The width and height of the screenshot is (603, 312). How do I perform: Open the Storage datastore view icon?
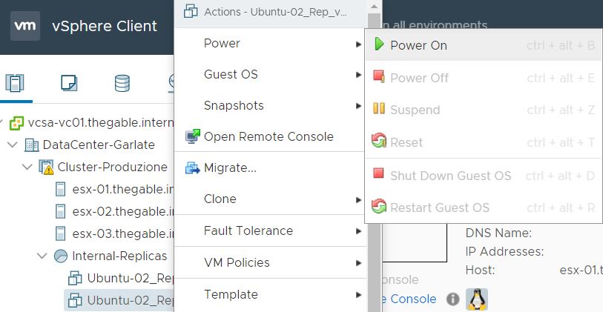point(122,83)
